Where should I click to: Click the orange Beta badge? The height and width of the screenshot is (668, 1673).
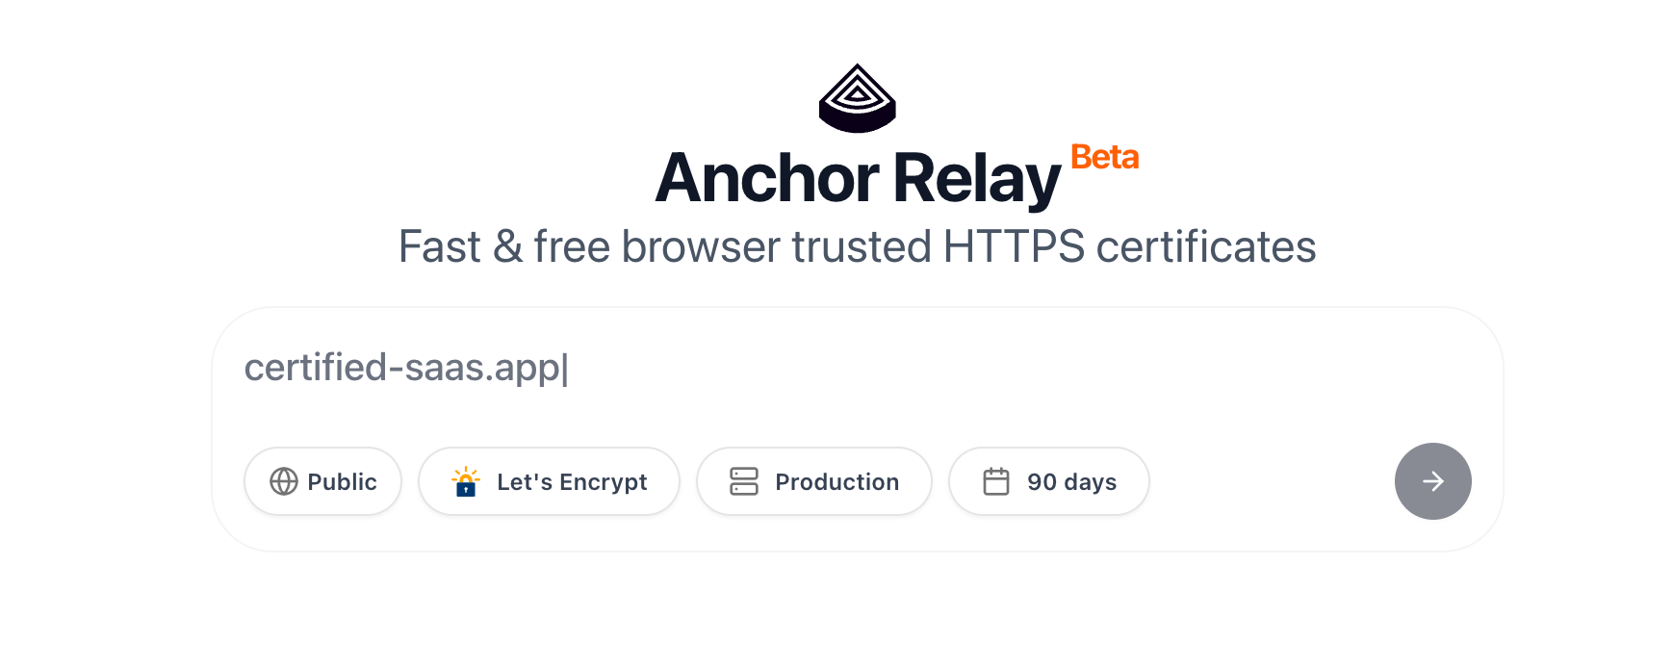[x=1104, y=157]
